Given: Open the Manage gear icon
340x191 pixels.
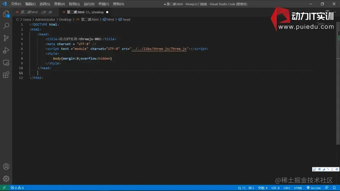Looking at the screenshot, I should pyautogui.click(x=6, y=179).
